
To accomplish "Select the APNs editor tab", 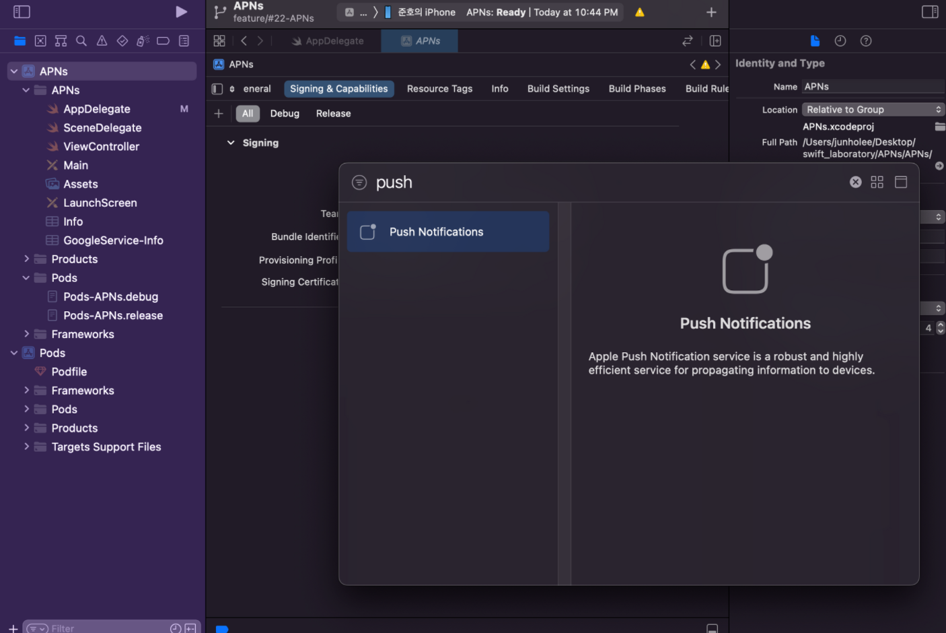I will (x=420, y=41).
